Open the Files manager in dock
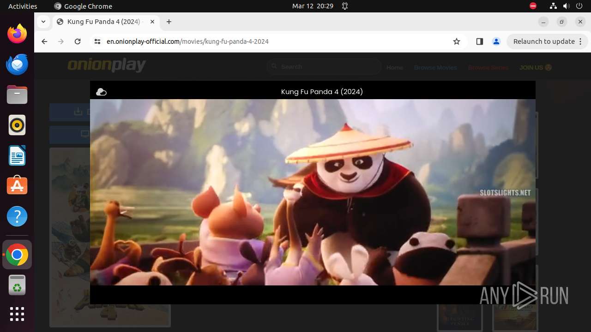591x332 pixels. (x=17, y=95)
